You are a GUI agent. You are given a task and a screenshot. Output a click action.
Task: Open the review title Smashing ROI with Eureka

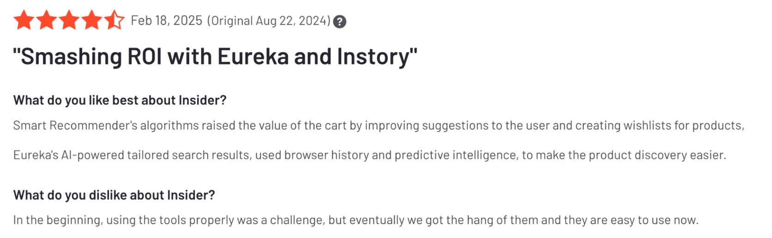point(215,57)
